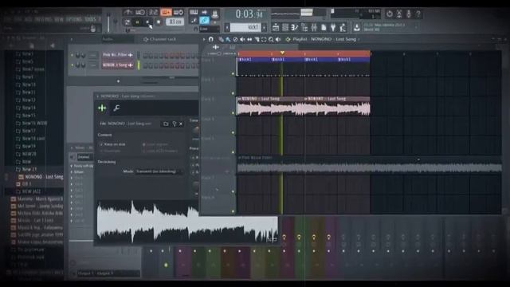Select the Playlist zoom magnifier tool
Screen dimensions: 510x287
tap(271, 39)
